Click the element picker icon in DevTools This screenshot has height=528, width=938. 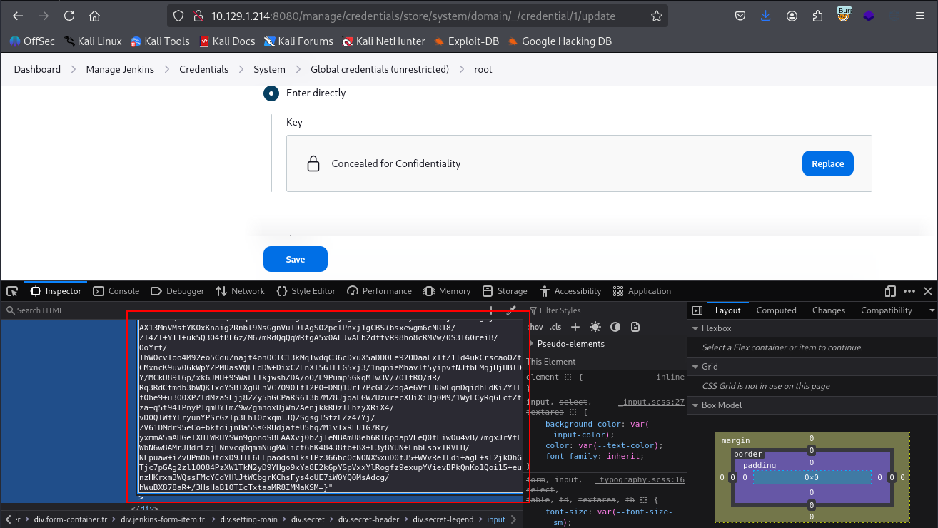12,291
